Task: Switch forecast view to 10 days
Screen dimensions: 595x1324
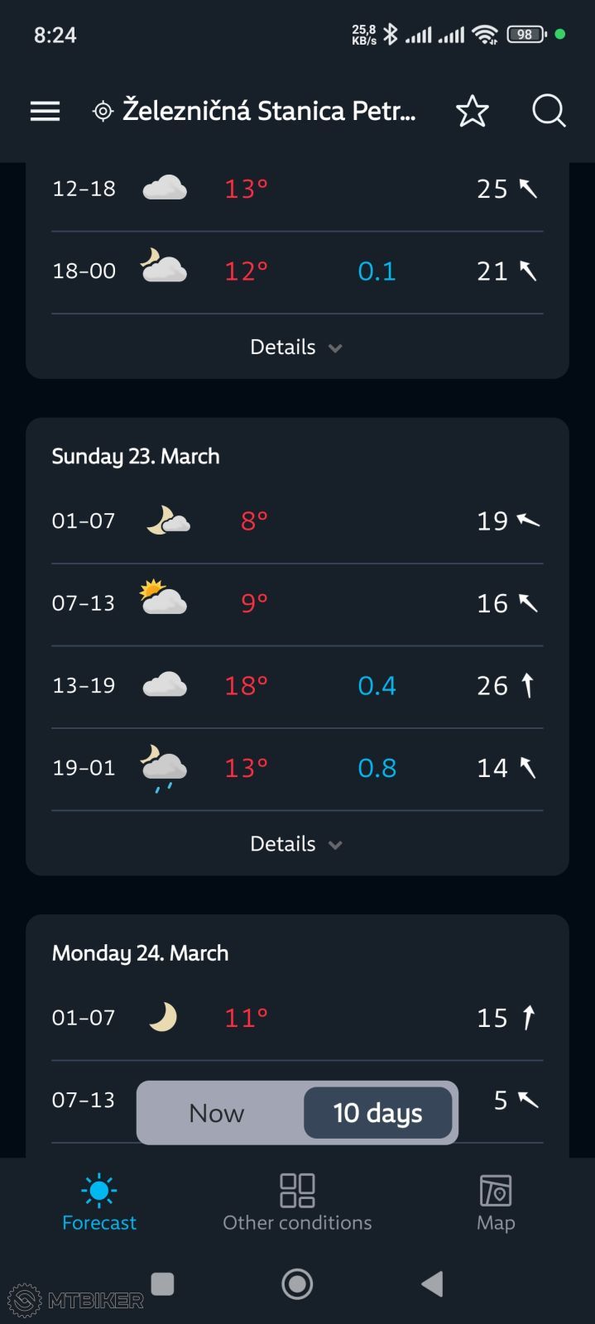Action: tap(377, 1113)
